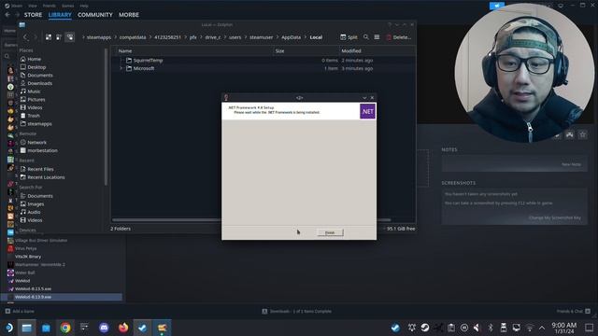Sort by Size column header

pos(280,50)
